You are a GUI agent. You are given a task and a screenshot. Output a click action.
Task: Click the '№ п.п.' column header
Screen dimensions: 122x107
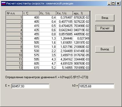pos(14,13)
